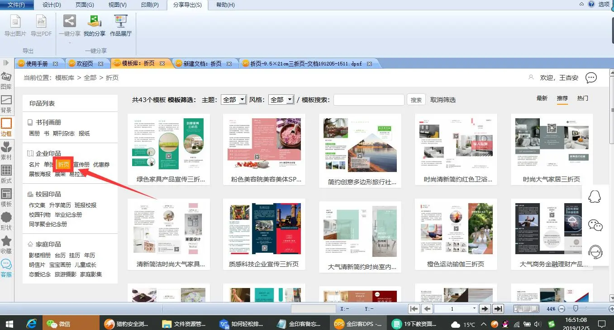
Task: Click the help question mark icon
Action: 590,4
